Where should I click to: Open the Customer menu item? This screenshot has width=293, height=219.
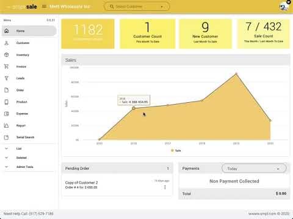(x=29, y=43)
